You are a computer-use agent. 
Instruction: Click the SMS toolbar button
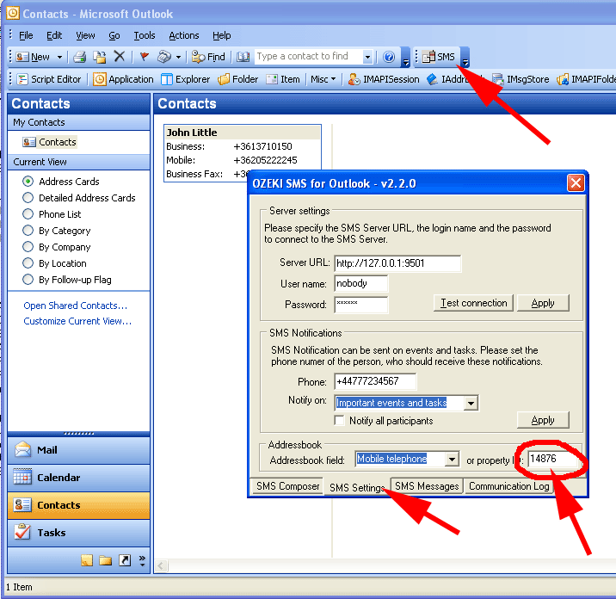(x=439, y=58)
